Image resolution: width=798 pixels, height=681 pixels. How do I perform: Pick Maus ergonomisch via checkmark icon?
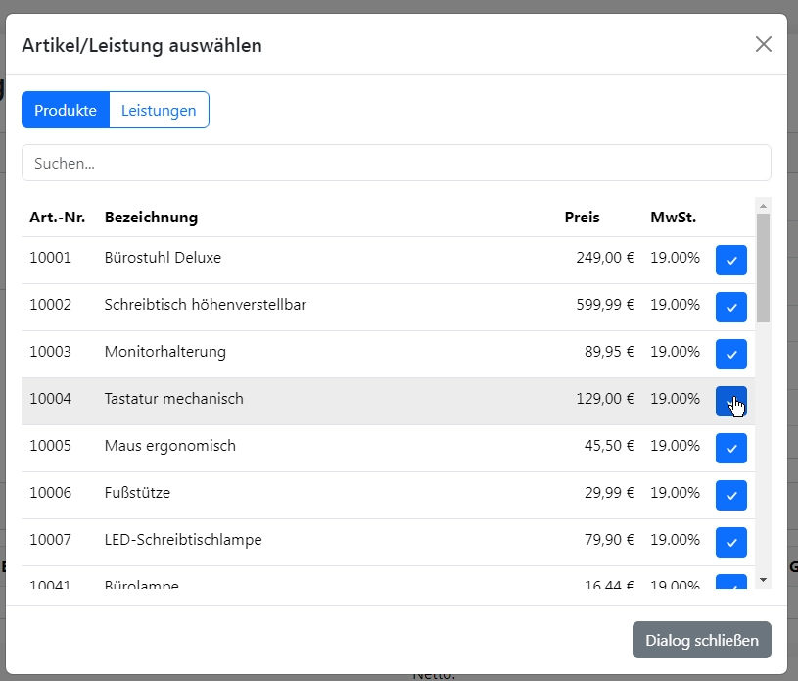(730, 448)
